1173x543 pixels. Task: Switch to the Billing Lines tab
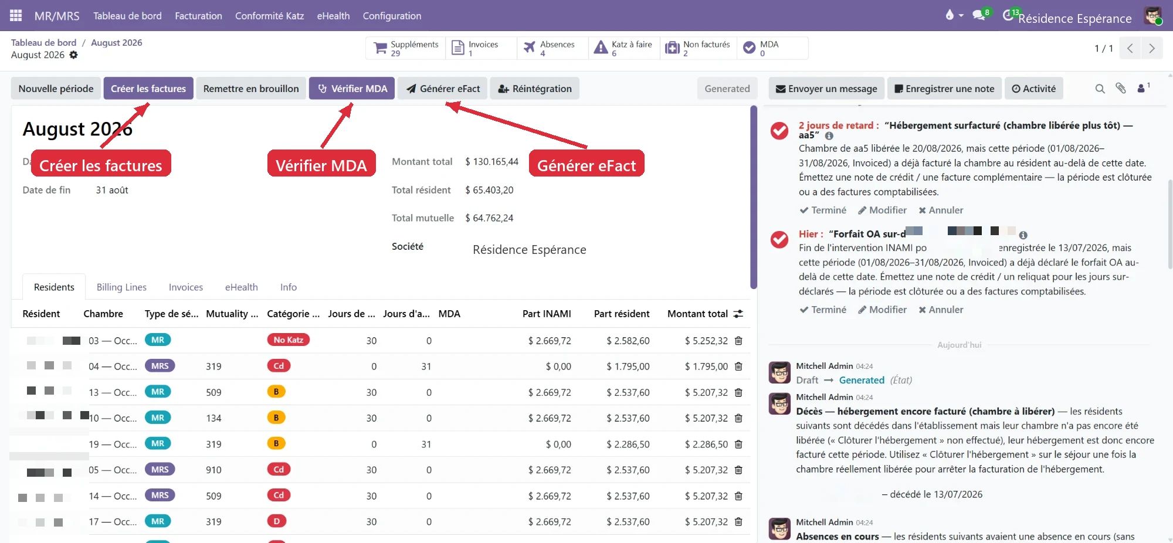tap(121, 287)
